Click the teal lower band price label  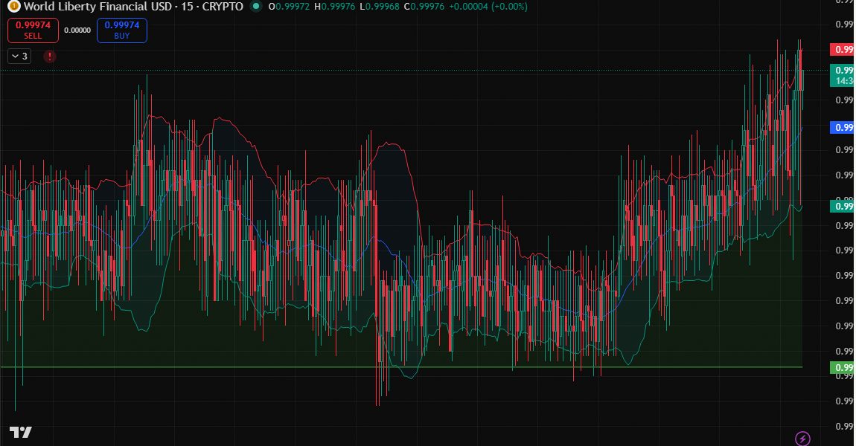click(x=843, y=206)
